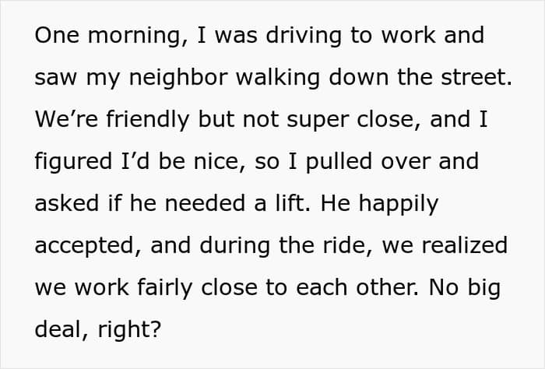Viewport: 545px width, 369px height.
Task: Click the word "friendly" in third line
Action: pyautogui.click(x=148, y=120)
